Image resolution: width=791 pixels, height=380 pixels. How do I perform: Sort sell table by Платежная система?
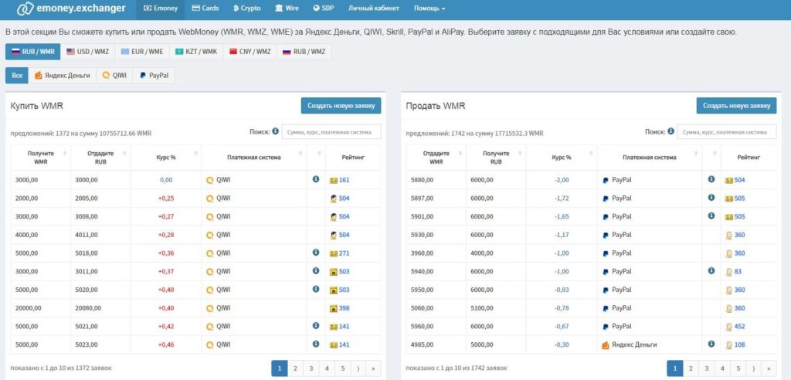click(649, 158)
